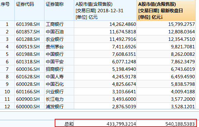Select the value 14,262.4860
This screenshot has height=127, width=199.
pos(123,24)
